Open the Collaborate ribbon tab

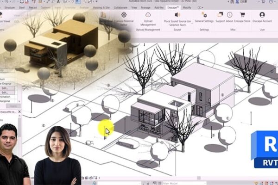[x=120, y=7]
